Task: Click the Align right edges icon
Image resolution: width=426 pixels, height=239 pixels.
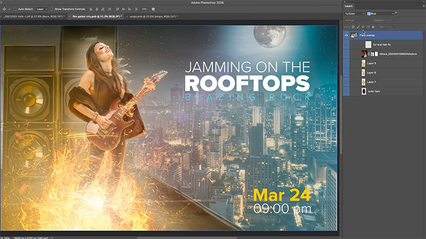Action: click(103, 9)
